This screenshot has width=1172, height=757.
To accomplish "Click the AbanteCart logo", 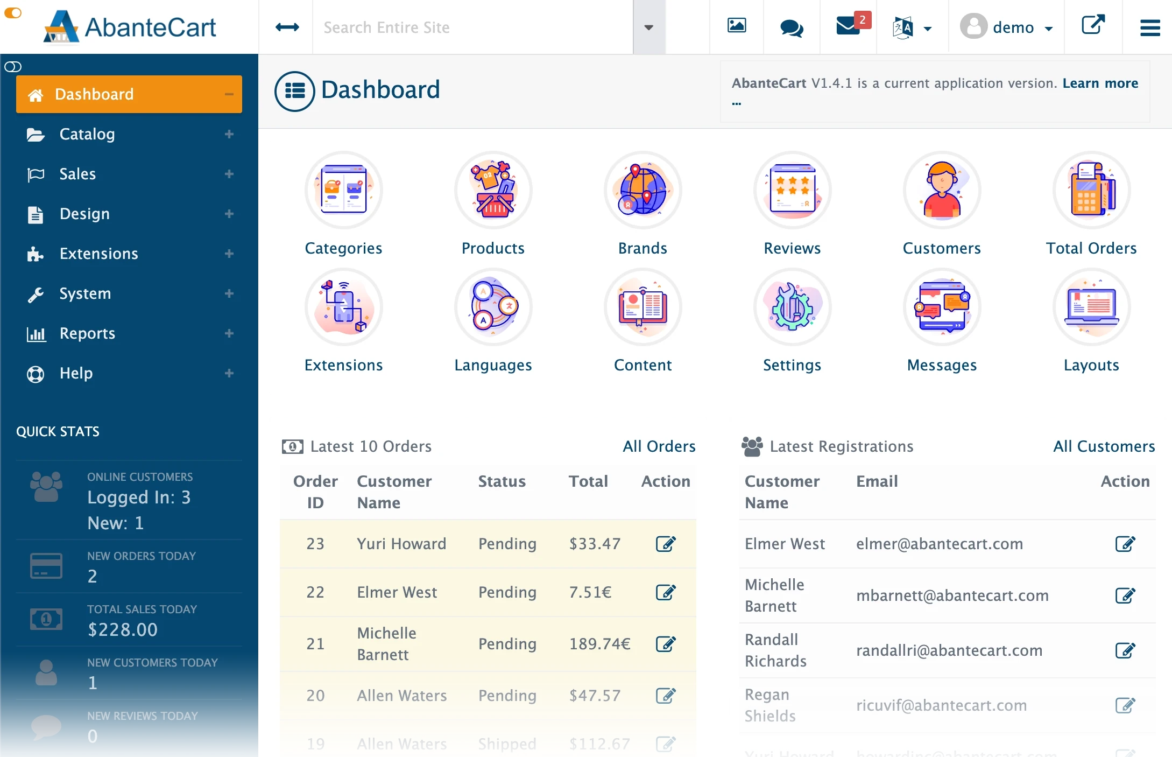I will 130,27.
